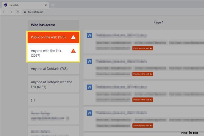
Task: Reload the filewatch.net page
Action: point(17,12)
